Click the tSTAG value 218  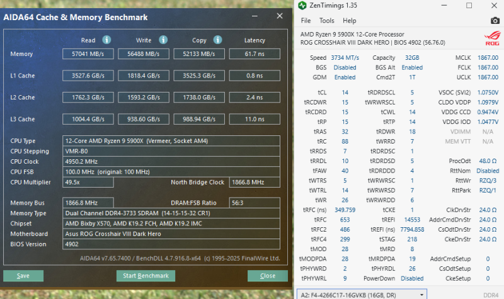tap(412, 239)
